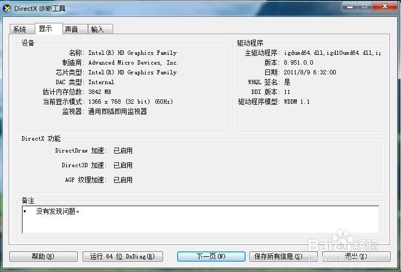Select Direct3D 加速 status '已启用'
The width and height of the screenshot is (401, 272).
click(123, 165)
